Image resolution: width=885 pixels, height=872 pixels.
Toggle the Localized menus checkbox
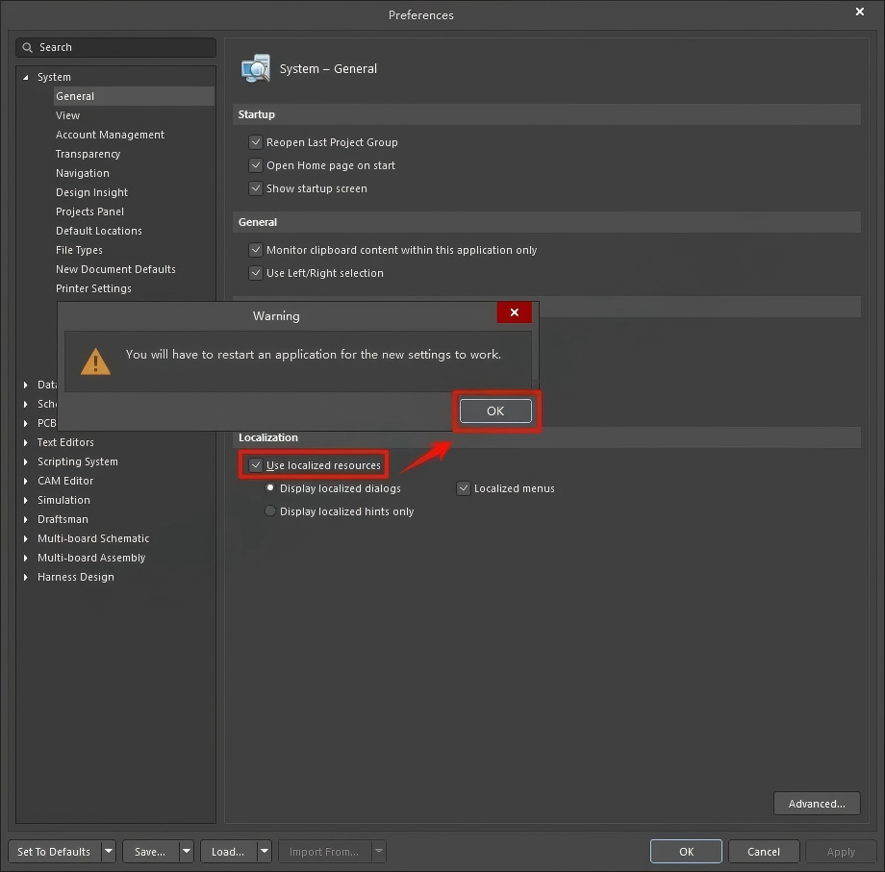coord(464,488)
